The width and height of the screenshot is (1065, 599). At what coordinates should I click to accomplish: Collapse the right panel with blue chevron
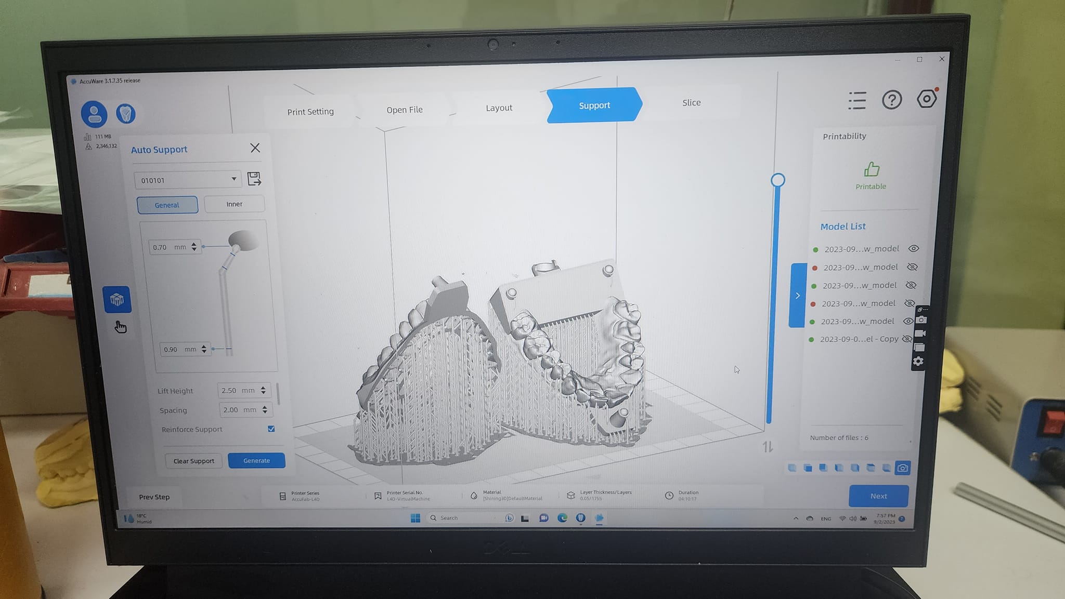797,295
